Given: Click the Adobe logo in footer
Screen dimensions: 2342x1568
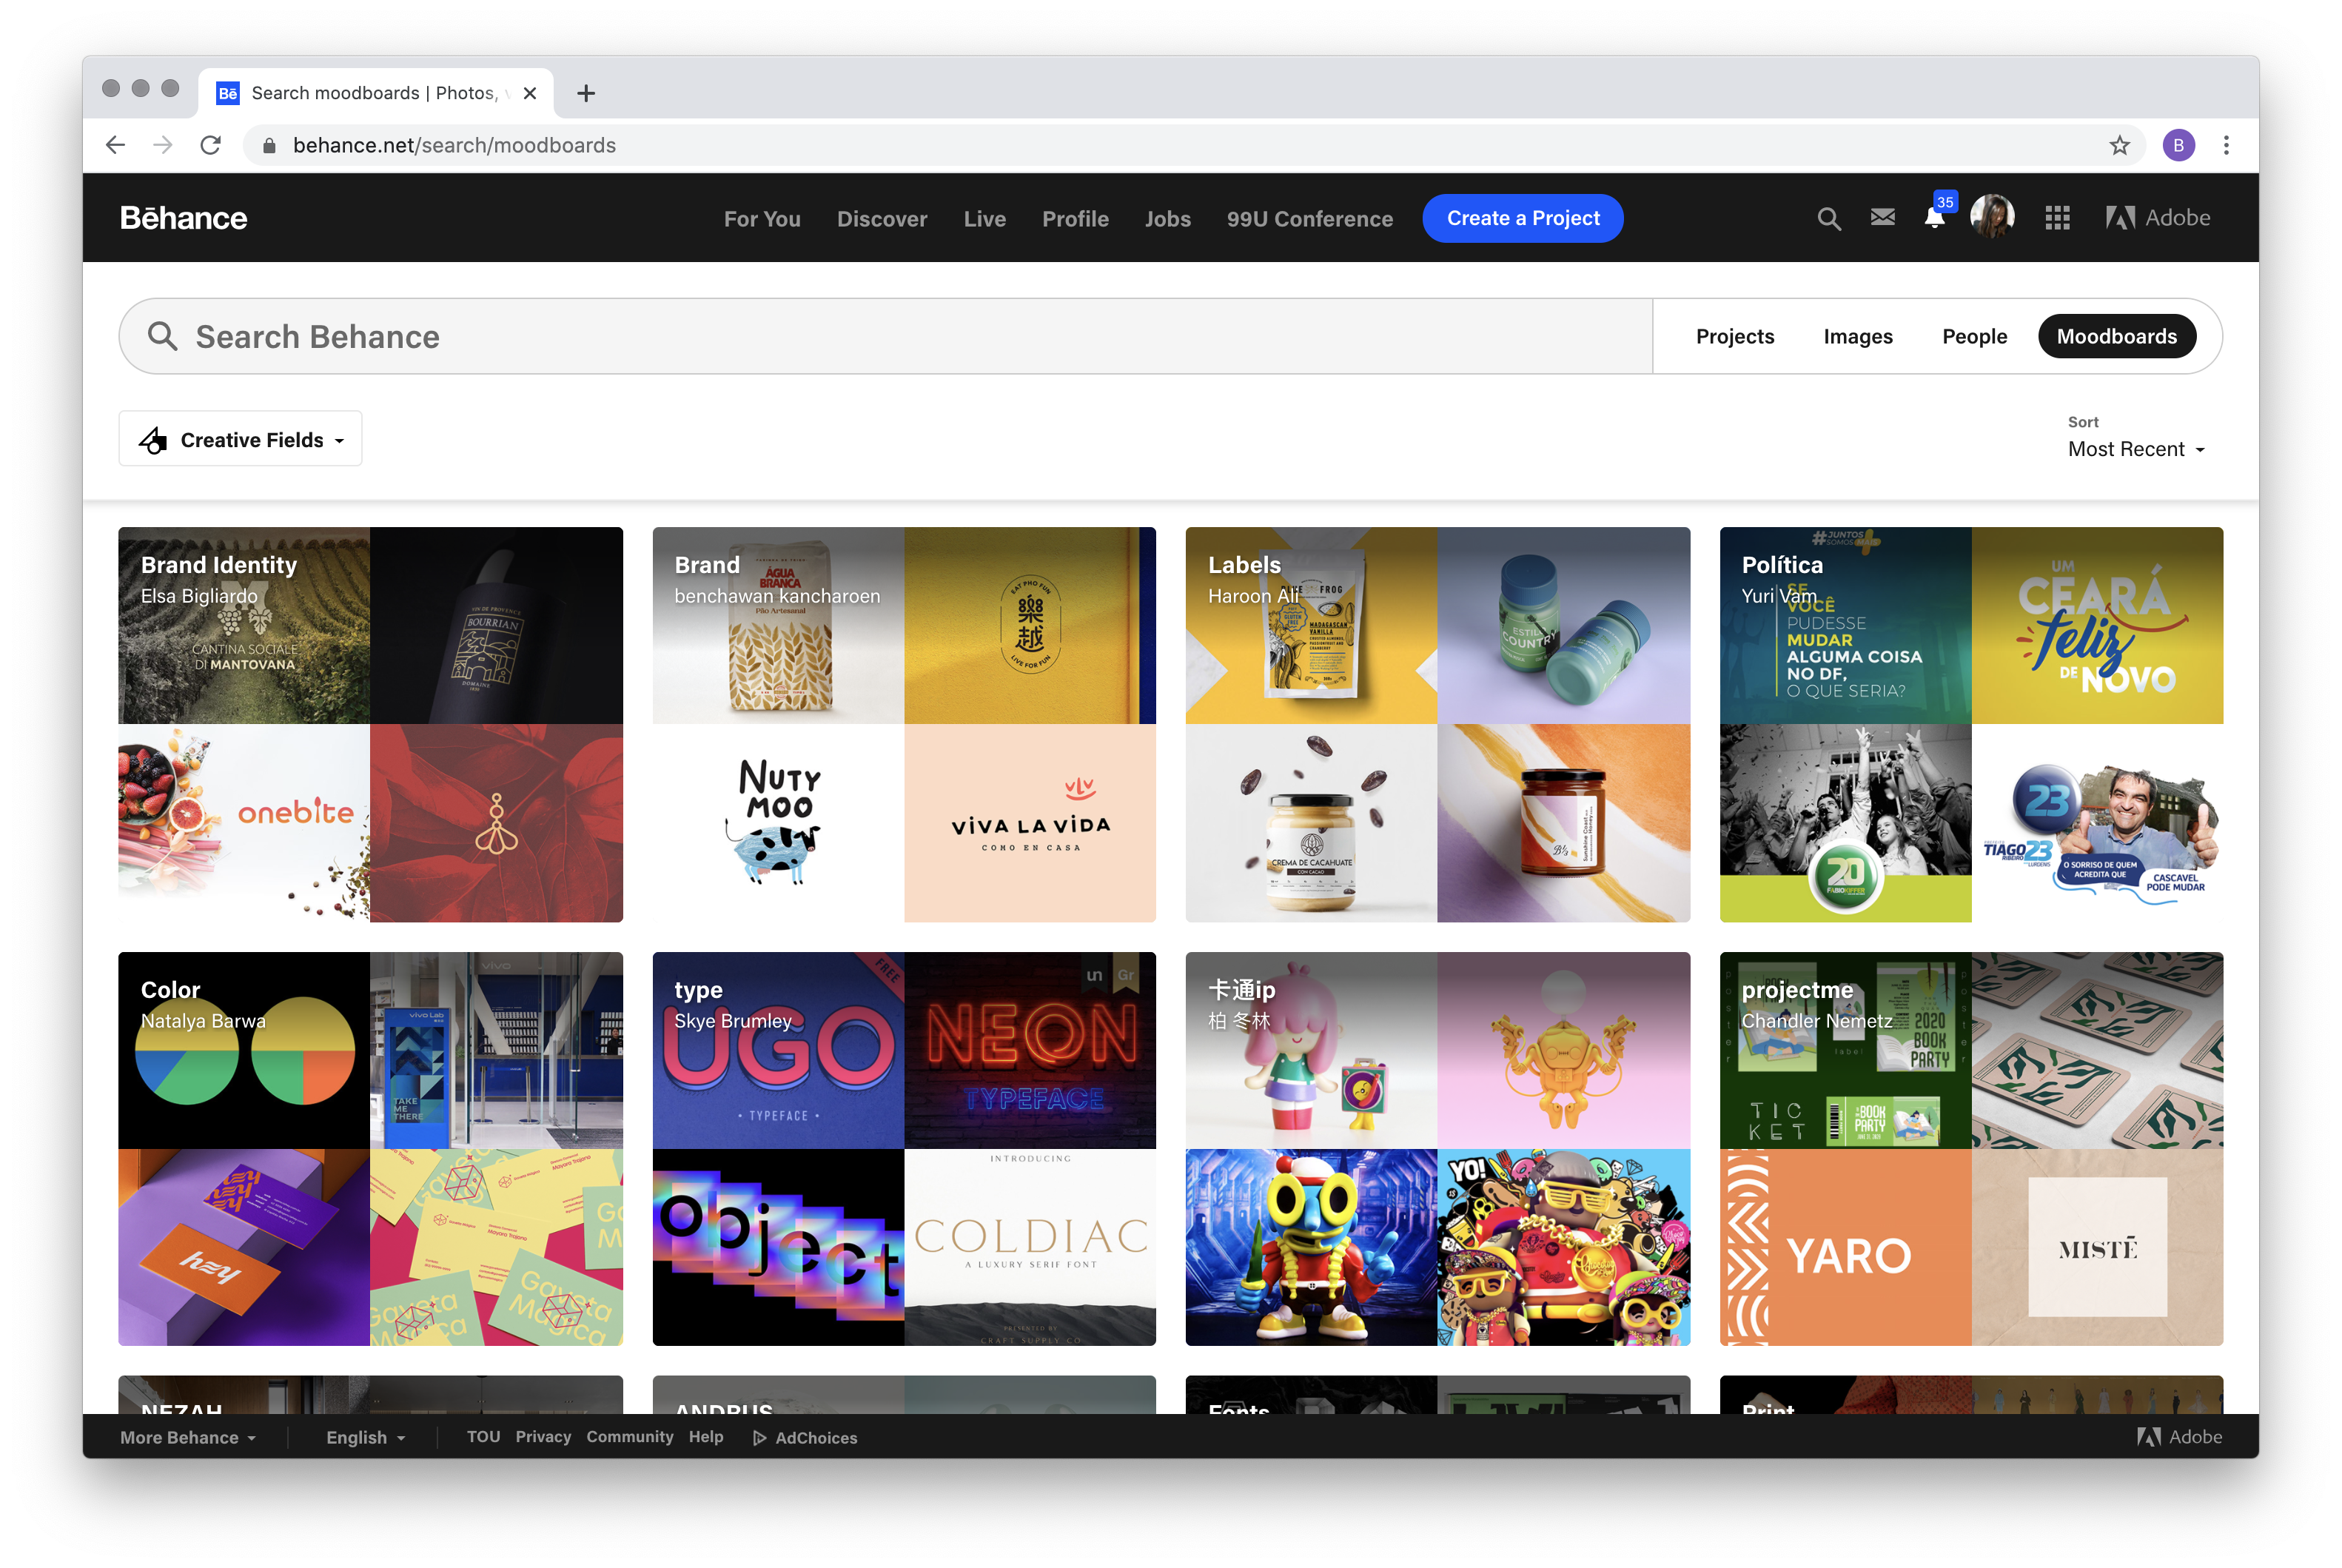Looking at the screenshot, I should click(2179, 1436).
